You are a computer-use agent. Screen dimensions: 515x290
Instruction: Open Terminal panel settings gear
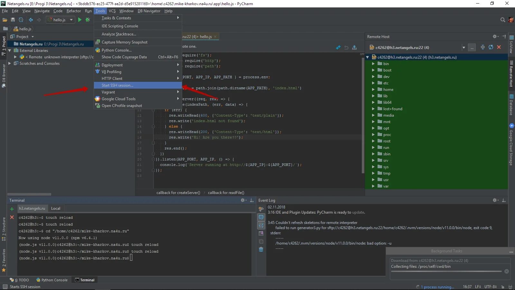[243, 200]
